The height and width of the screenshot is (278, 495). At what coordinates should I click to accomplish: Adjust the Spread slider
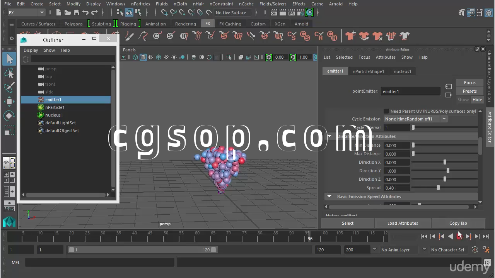point(438,188)
